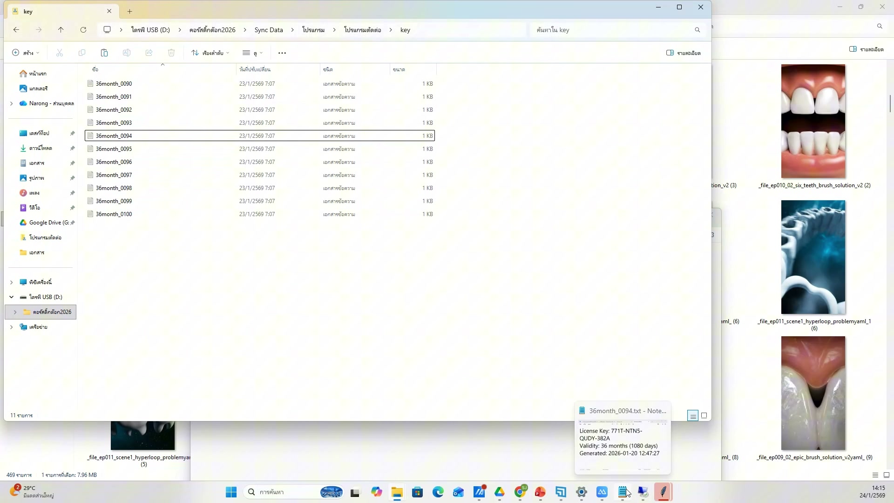The width and height of the screenshot is (894, 503).
Task: Click the Refresh icon in navigation bar
Action: [83, 30]
